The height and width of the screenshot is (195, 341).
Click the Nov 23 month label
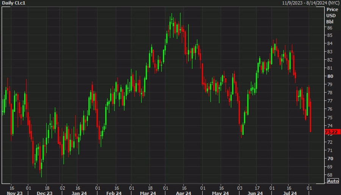[x=14, y=193]
